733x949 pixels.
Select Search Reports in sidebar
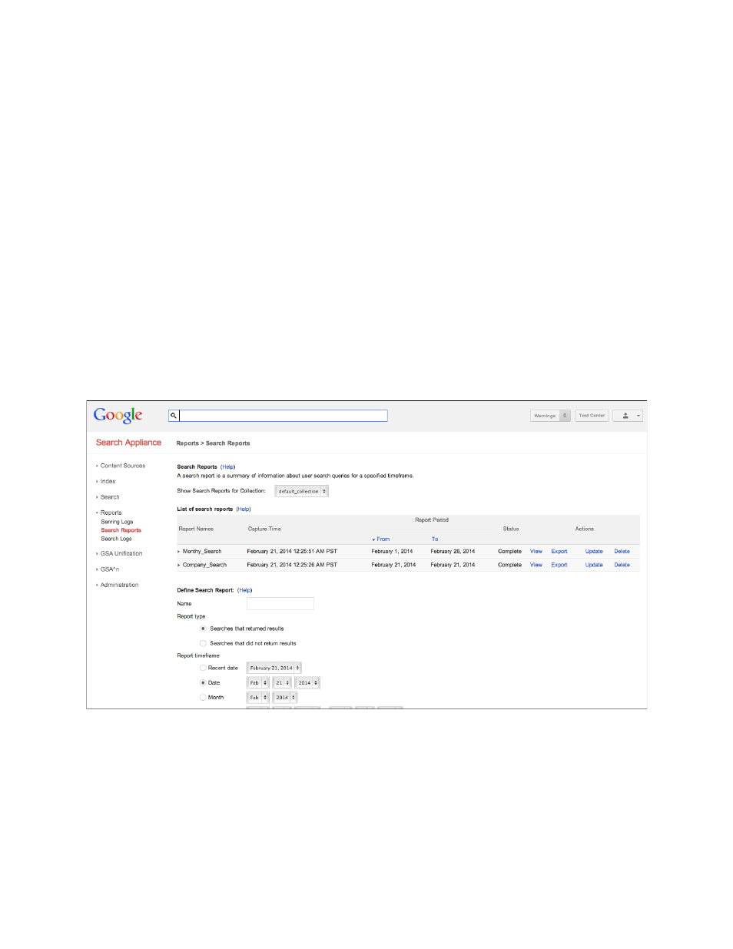pyautogui.click(x=121, y=530)
